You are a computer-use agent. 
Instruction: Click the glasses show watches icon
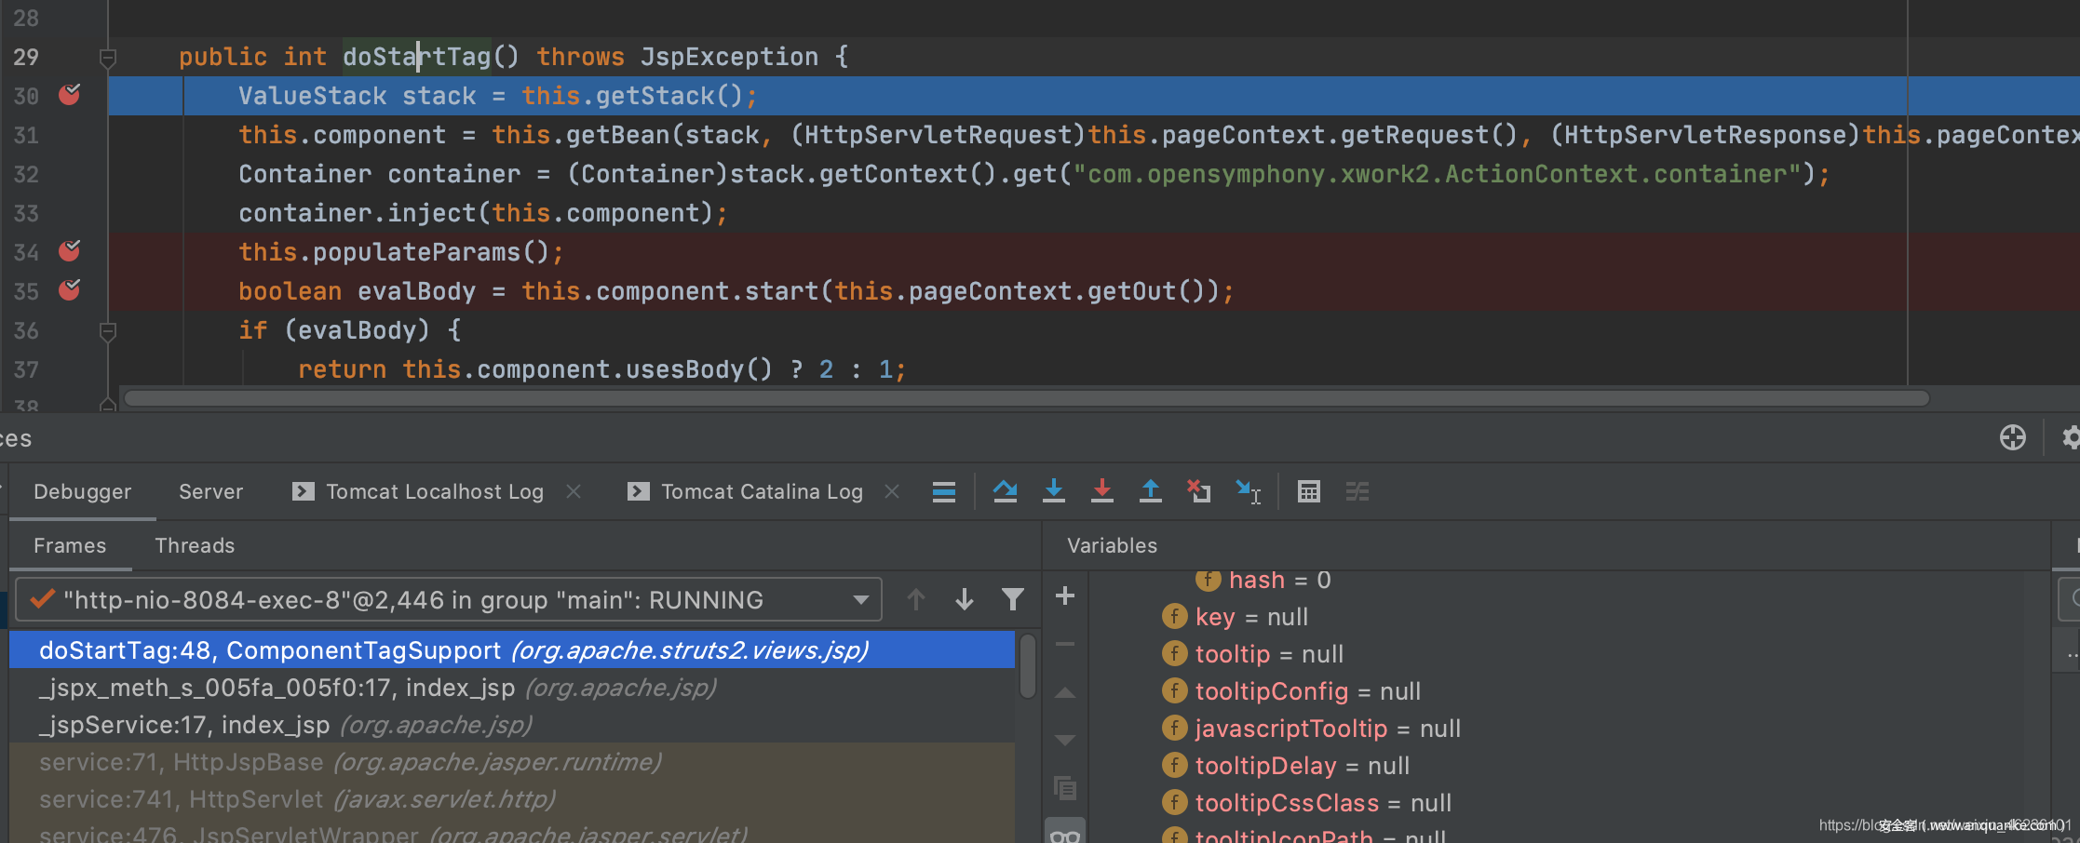[x=1065, y=833]
